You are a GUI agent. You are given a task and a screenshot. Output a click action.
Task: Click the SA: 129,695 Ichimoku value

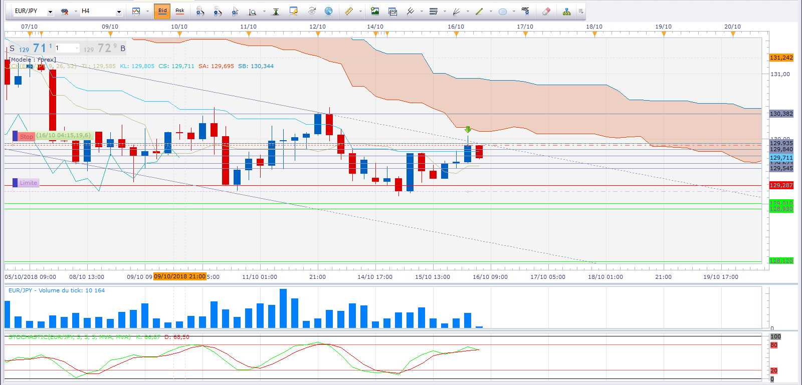pyautogui.click(x=216, y=66)
